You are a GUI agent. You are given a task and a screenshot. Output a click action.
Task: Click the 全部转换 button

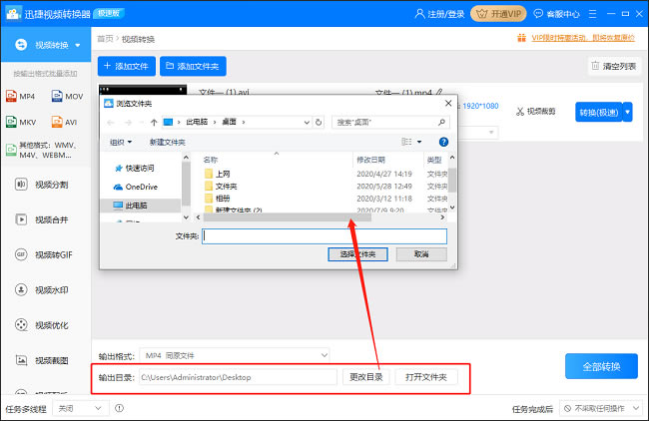click(x=600, y=366)
